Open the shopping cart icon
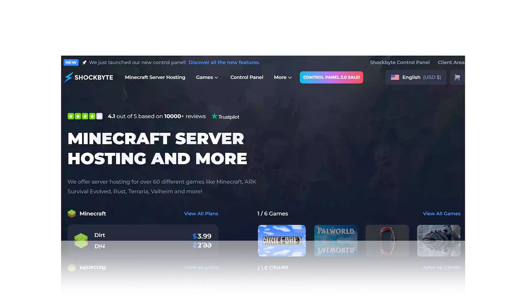The image size is (526, 296). [x=457, y=77]
